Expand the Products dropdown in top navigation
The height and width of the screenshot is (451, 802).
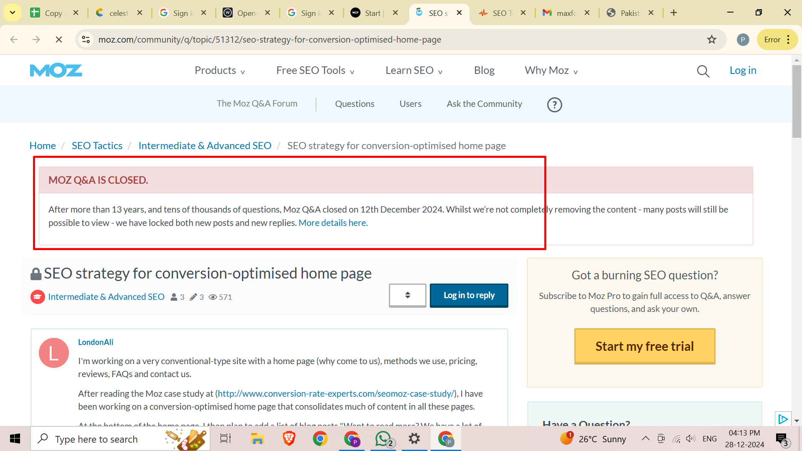tap(219, 70)
